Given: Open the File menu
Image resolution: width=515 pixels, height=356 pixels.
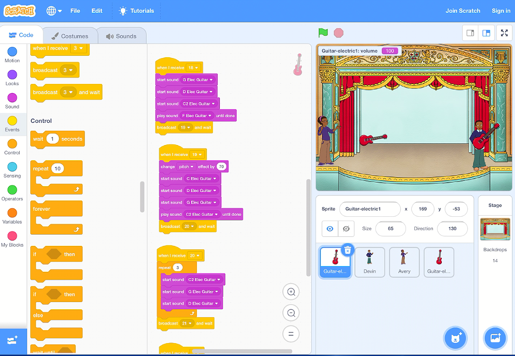Looking at the screenshot, I should click(x=75, y=11).
